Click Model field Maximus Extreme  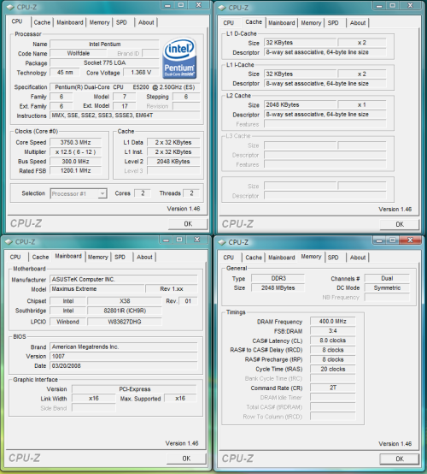tap(97, 289)
